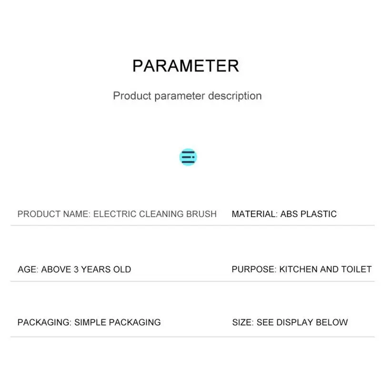Click the PARAMETER heading
Image resolution: width=381 pixels, height=381 pixels.
pos(186,65)
